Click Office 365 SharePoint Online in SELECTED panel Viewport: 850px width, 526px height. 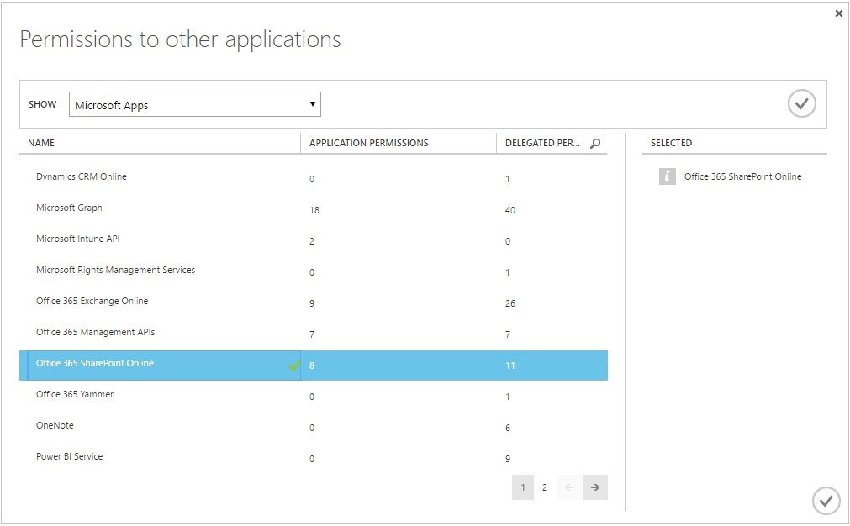pyautogui.click(x=742, y=176)
